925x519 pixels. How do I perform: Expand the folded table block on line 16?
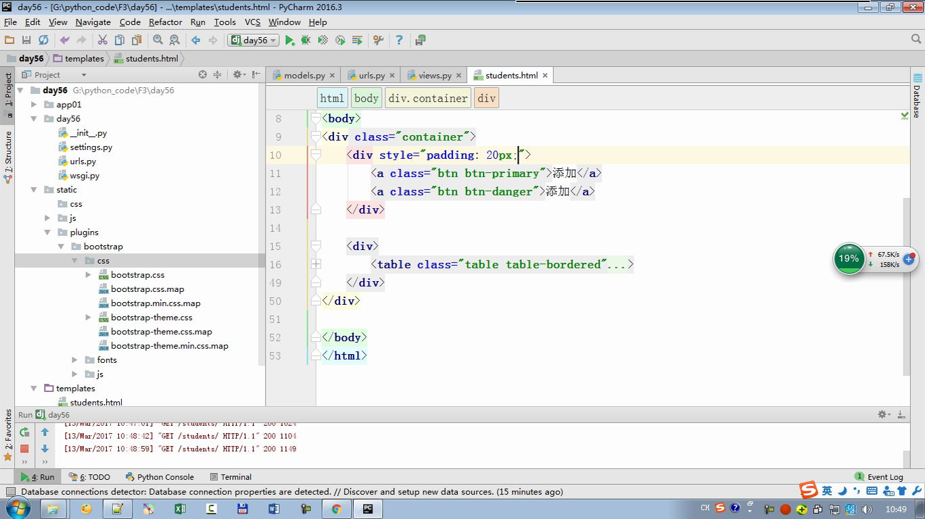316,264
